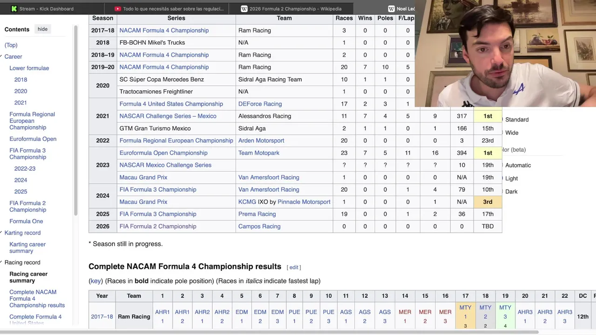Image resolution: width=596 pixels, height=335 pixels.
Task: Click the Wikipedia icon on the Noel León tab
Action: coord(391,9)
